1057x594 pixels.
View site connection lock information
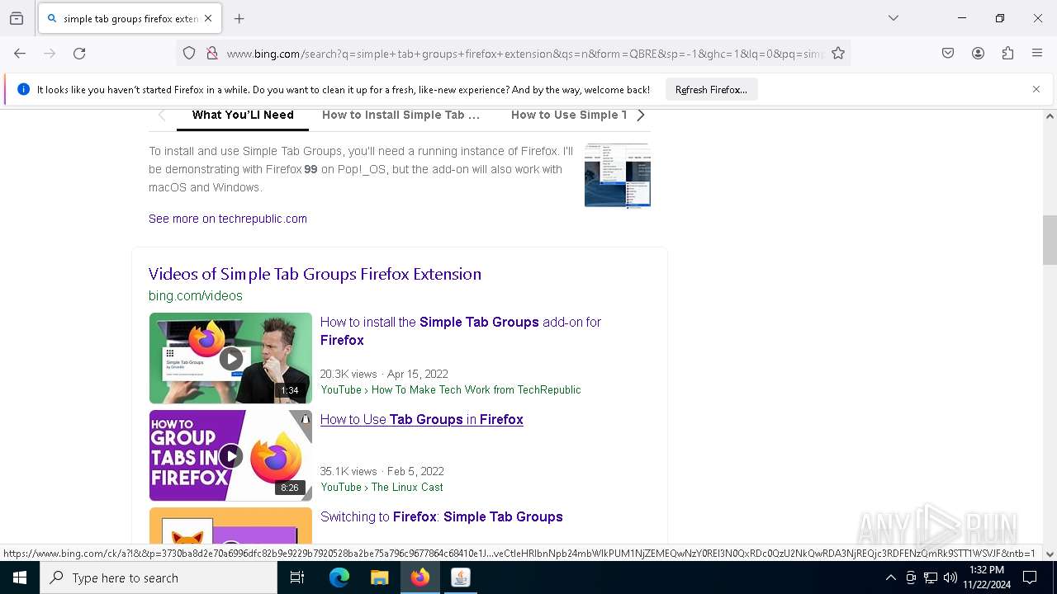pyautogui.click(x=212, y=54)
